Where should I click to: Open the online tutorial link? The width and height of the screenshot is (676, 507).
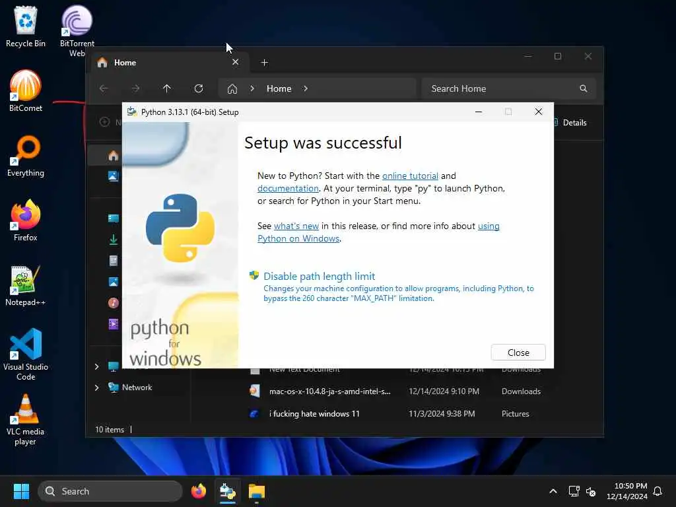click(x=410, y=176)
